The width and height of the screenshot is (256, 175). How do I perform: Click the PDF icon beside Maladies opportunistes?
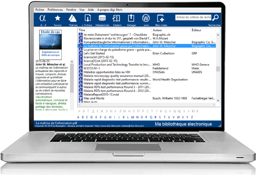pos(81,72)
